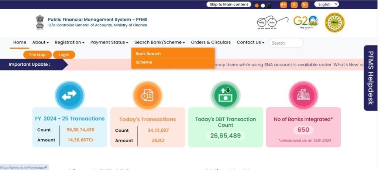The image size is (378, 170).
Task: Click O/o Controller General of Accounts subtitle
Action: [97, 25]
